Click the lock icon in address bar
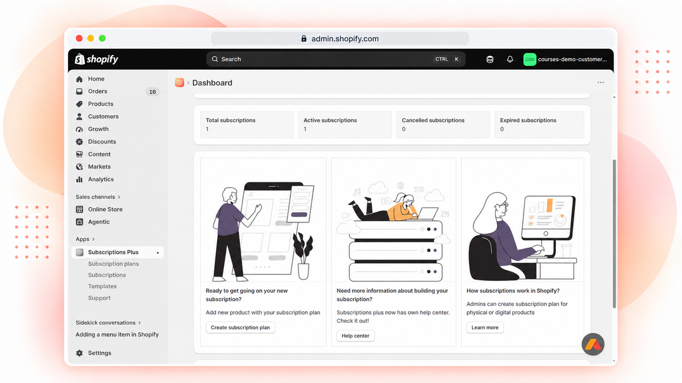The image size is (682, 383). click(304, 39)
